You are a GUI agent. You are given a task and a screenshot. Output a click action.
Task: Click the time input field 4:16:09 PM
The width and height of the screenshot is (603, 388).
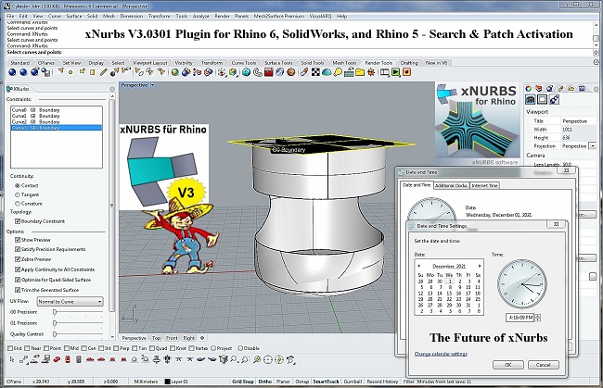[520, 318]
